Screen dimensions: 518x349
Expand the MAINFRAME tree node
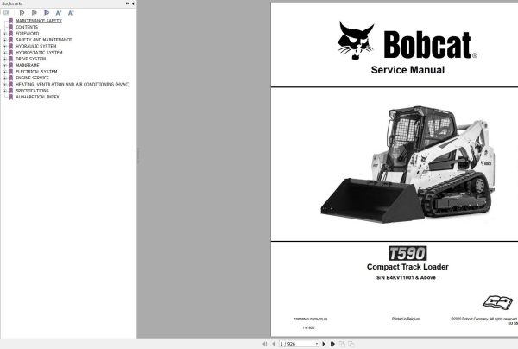(x=4, y=65)
